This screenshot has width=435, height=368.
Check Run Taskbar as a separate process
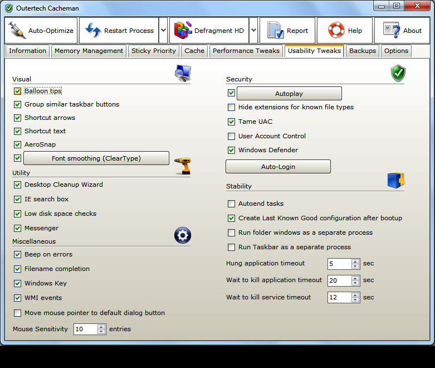(x=231, y=247)
